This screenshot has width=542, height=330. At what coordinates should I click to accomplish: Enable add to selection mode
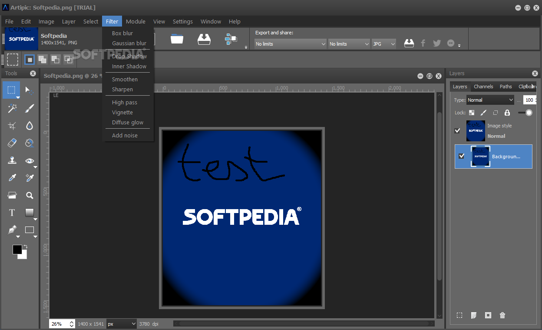coord(42,59)
